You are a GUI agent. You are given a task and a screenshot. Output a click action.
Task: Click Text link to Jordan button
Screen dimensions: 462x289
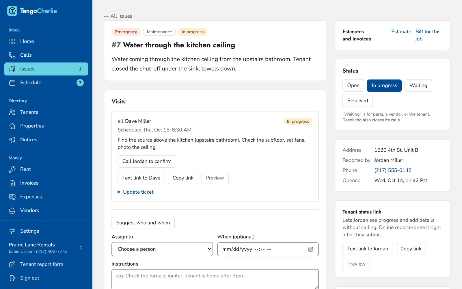pos(368,249)
